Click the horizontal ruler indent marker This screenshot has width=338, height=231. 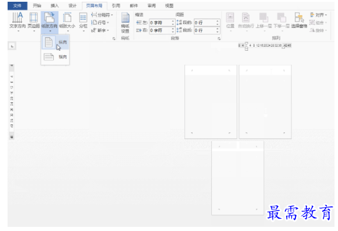(x=246, y=46)
